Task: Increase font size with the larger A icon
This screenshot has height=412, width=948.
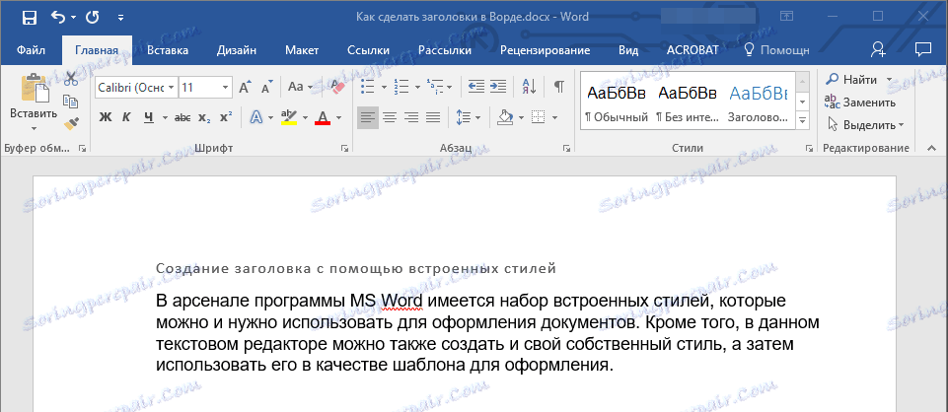Action: [245, 87]
